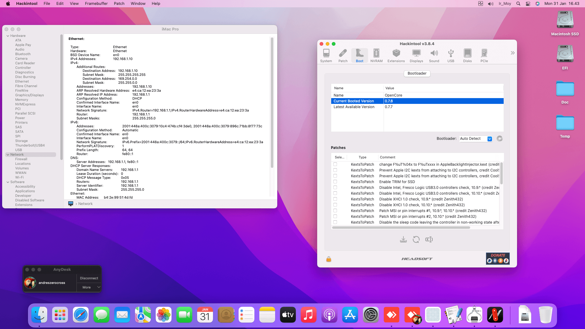Image resolution: width=585 pixels, height=329 pixels.
Task: Click the refresh icon below patches list
Action: 416,239
